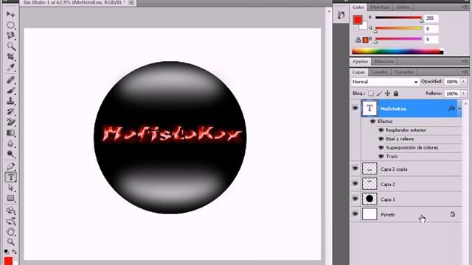The width and height of the screenshot is (472, 265).
Task: Select the Zoom tool in toolbox
Action: click(x=10, y=242)
